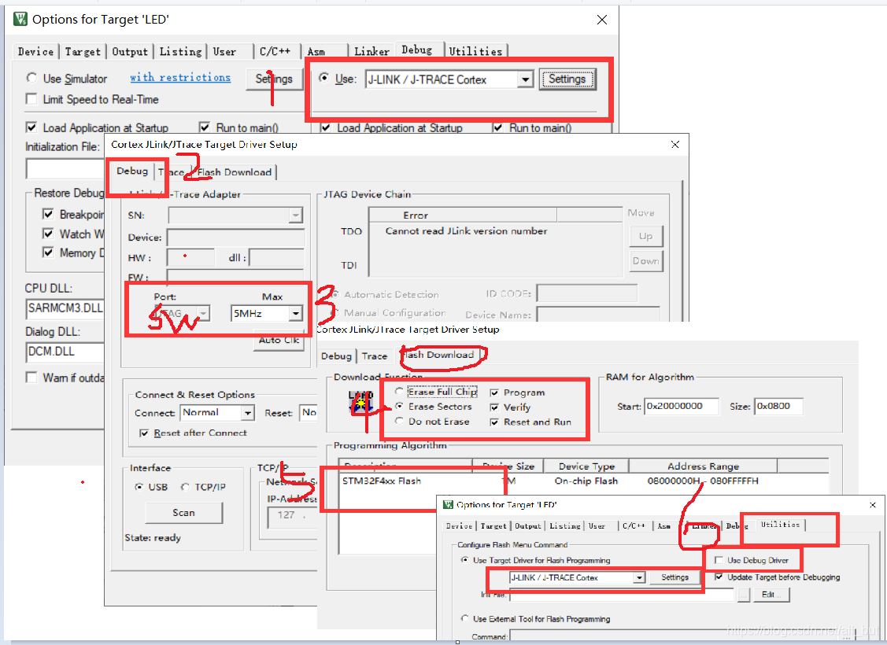
Task: Toggle Breakpoints checkbox under Restore Debug
Action: click(49, 214)
